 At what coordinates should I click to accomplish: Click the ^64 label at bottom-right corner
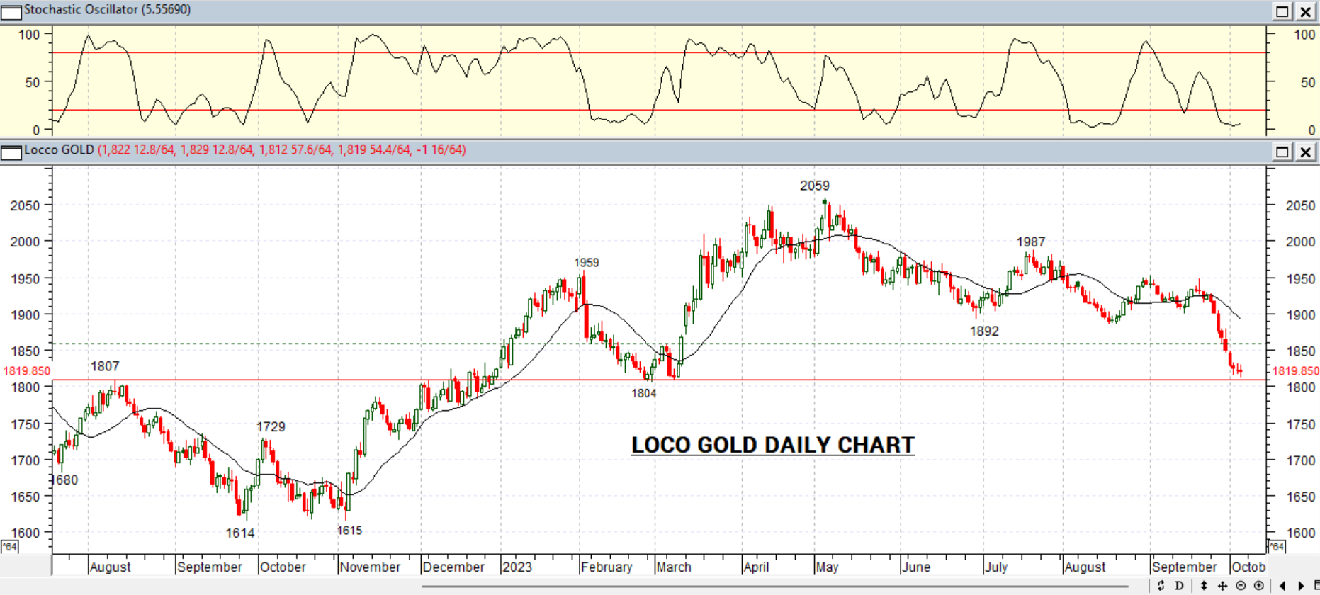click(1277, 546)
